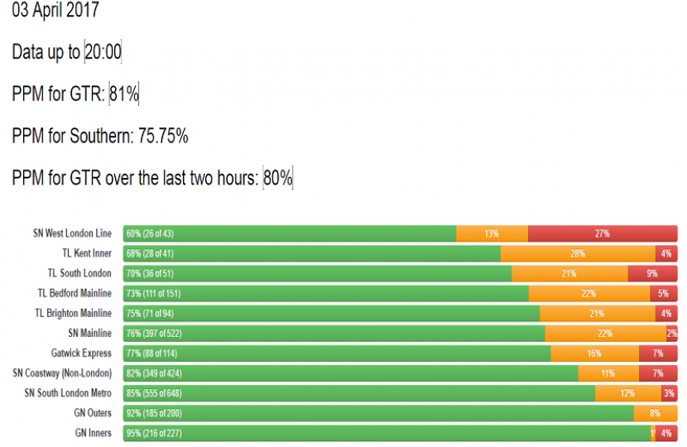
Task: Click the GN Inners 95% green bar
Action: click(387, 433)
